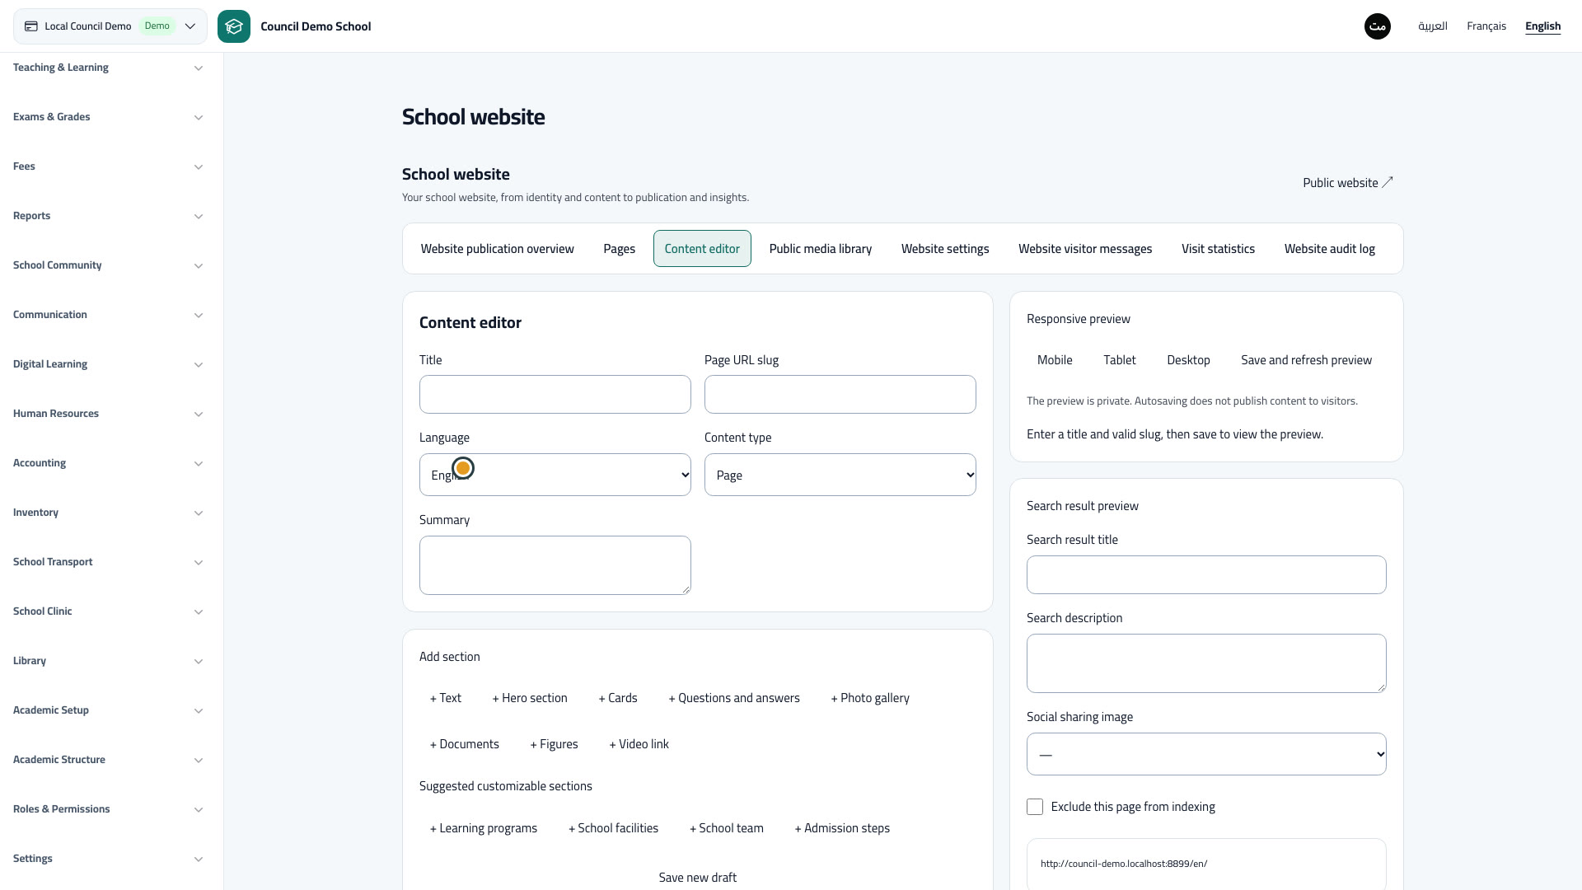Add a Photo gallery section
The image size is (1582, 890).
[x=870, y=698]
